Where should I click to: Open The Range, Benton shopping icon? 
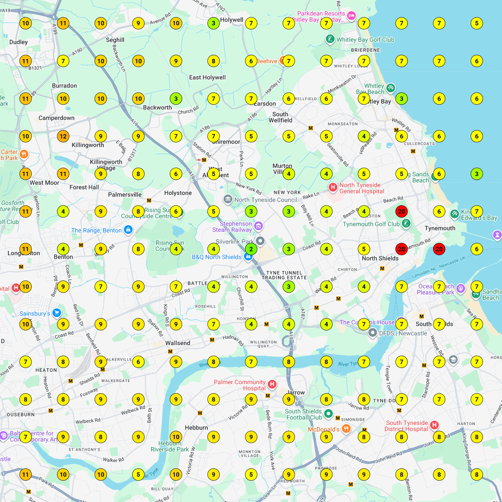click(128, 230)
